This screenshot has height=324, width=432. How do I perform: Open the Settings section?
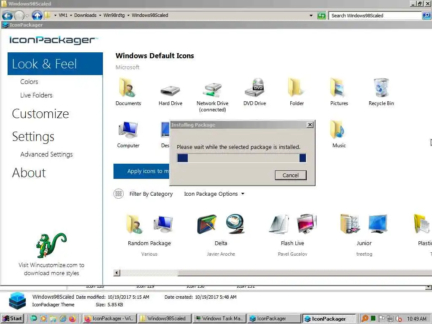pyautogui.click(x=33, y=136)
